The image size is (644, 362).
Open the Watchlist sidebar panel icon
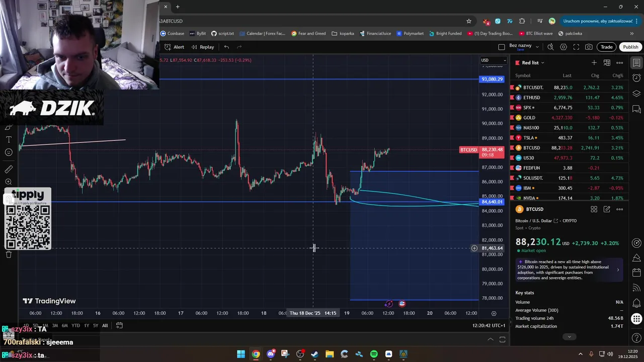636,62
